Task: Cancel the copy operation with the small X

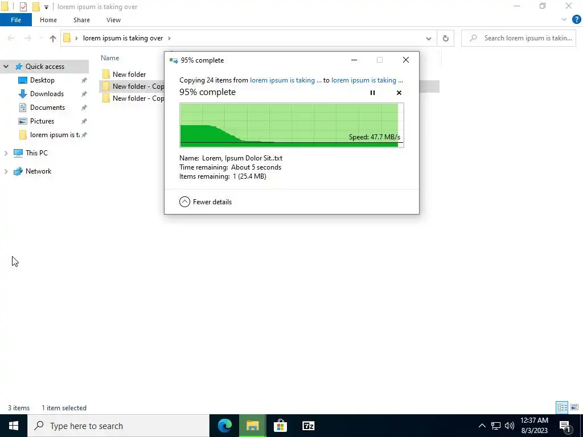Action: (399, 93)
